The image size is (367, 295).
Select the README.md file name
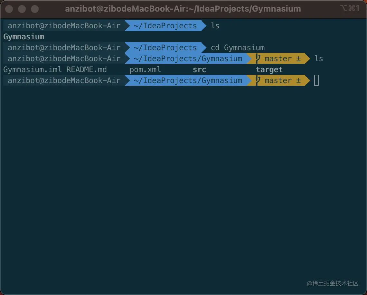click(86, 70)
